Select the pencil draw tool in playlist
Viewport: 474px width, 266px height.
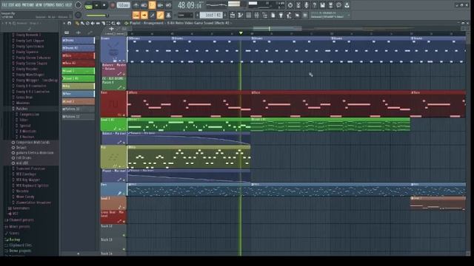(77, 23)
